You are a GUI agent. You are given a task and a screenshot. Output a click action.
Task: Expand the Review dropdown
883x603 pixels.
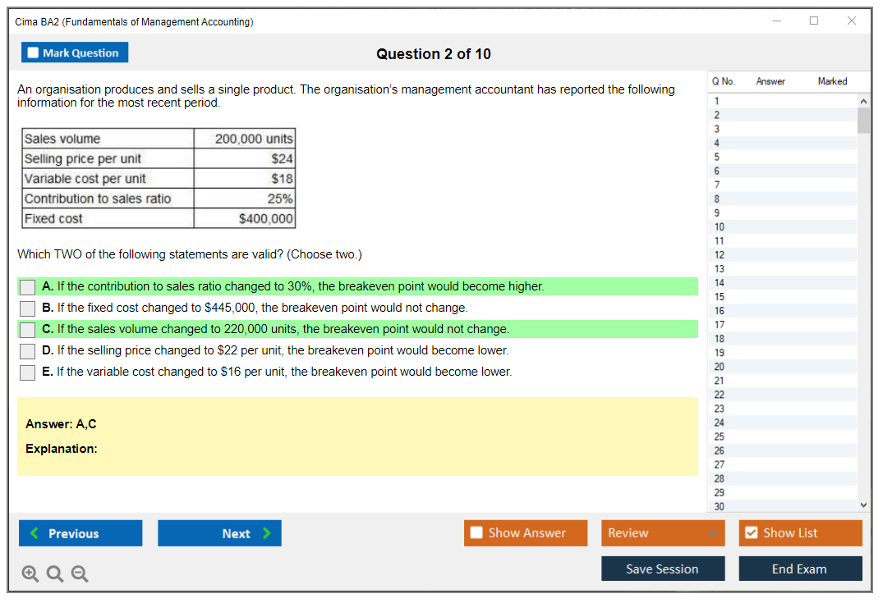pos(712,533)
